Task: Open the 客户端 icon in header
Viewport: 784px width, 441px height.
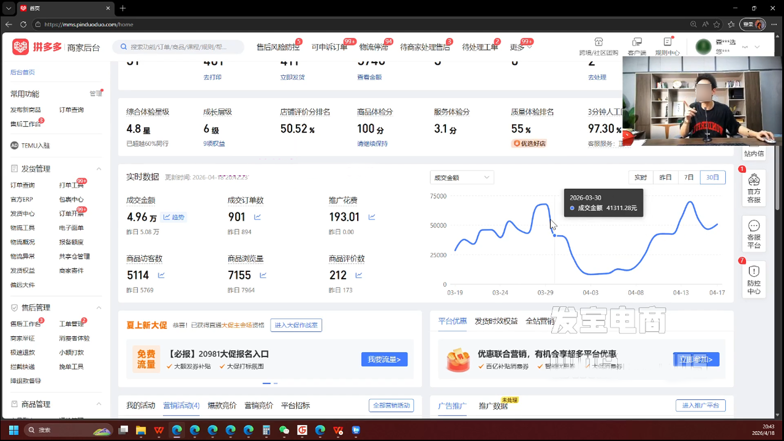Action: point(637,43)
